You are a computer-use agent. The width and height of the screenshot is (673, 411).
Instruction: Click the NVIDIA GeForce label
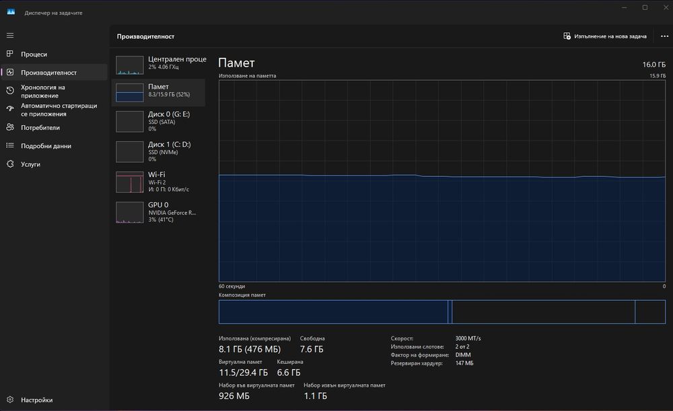pos(172,213)
